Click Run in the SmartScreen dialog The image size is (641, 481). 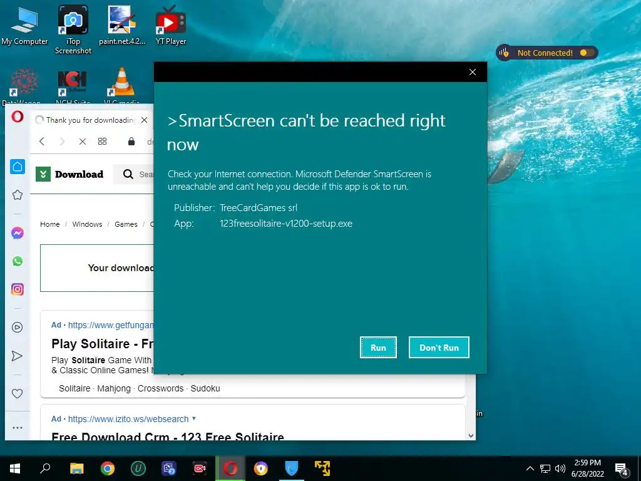(x=378, y=347)
